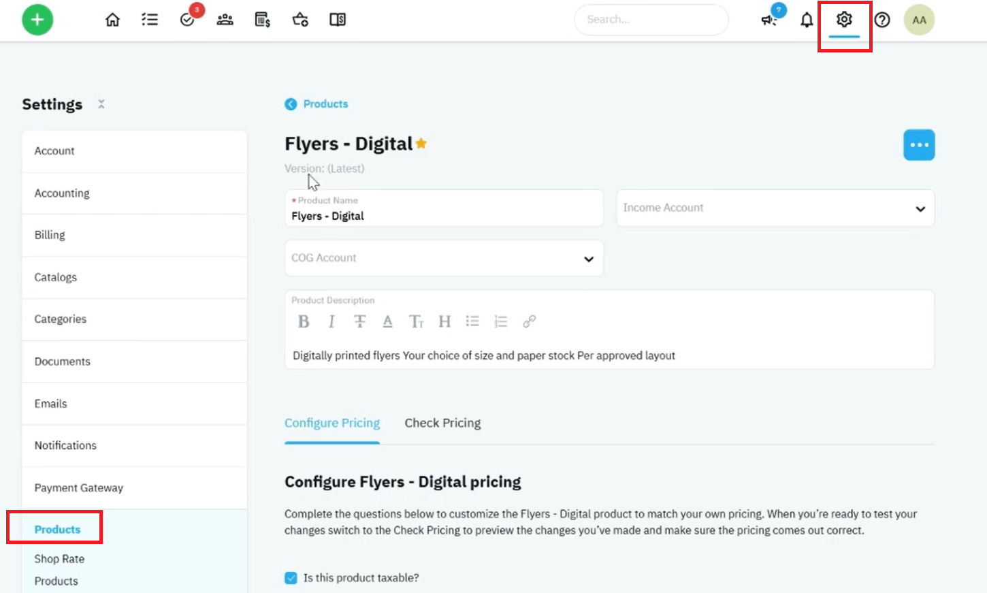Open the Shop Rate sub-item
This screenshot has height=593, width=987.
pos(59,559)
